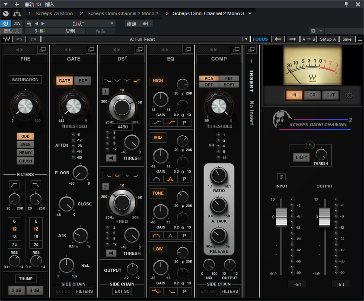364x301 pixels.
Task: Open the plugin hamburger menu
Action: click(x=360, y=39)
